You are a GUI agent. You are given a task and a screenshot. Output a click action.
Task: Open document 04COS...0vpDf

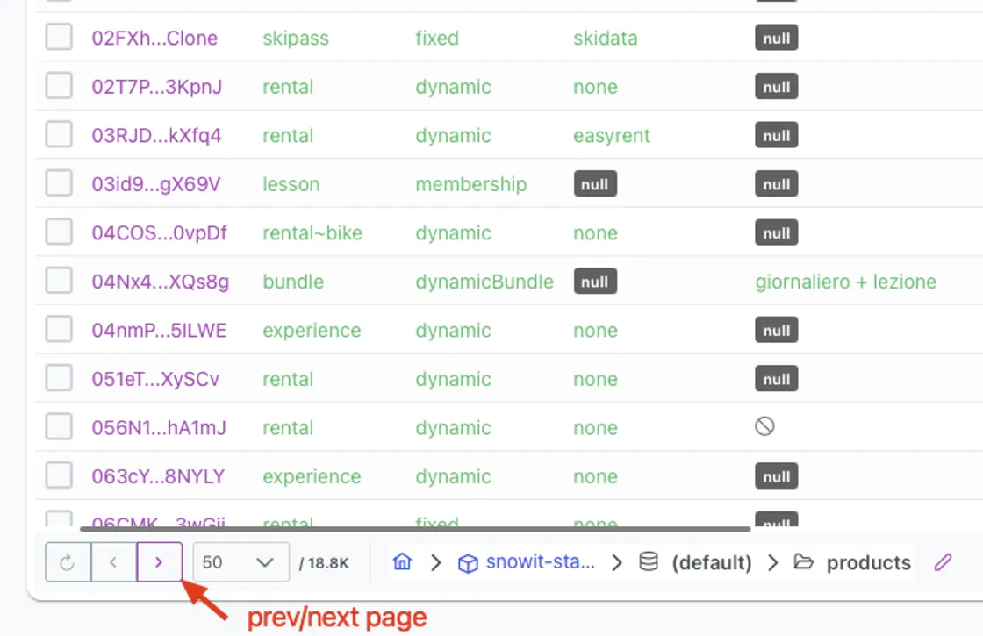159,233
